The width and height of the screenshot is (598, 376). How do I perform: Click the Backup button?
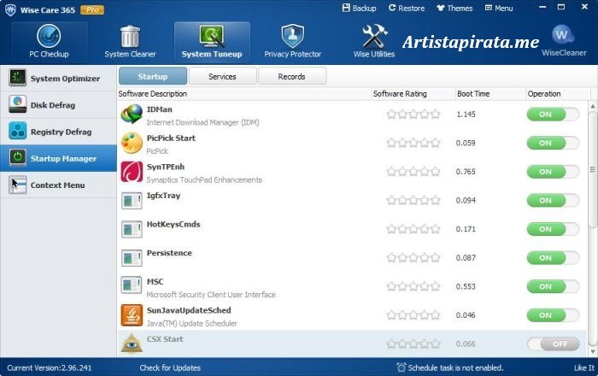coord(360,8)
